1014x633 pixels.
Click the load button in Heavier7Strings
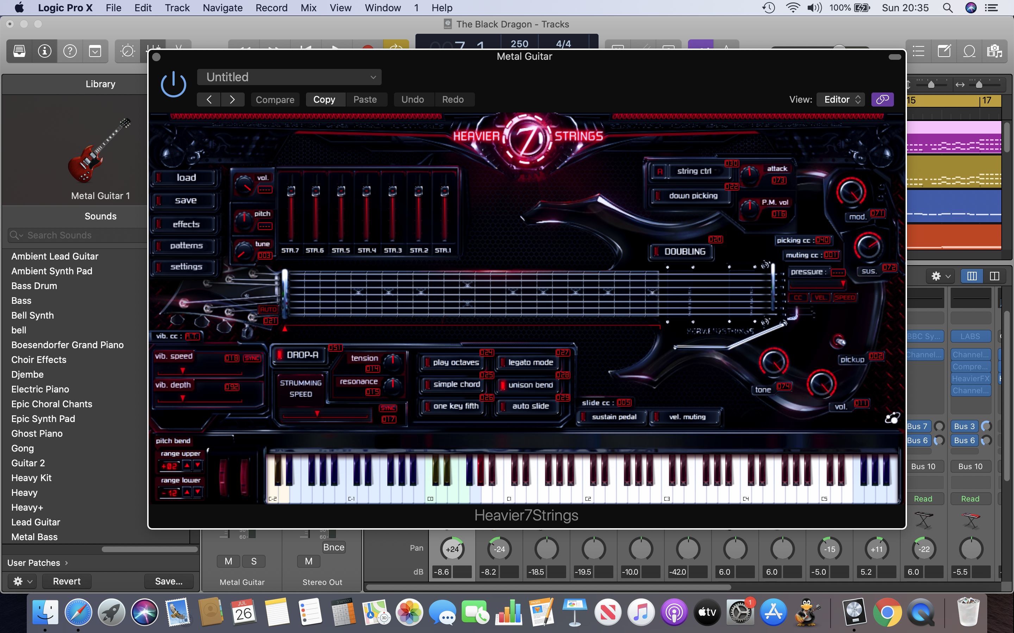[186, 178]
